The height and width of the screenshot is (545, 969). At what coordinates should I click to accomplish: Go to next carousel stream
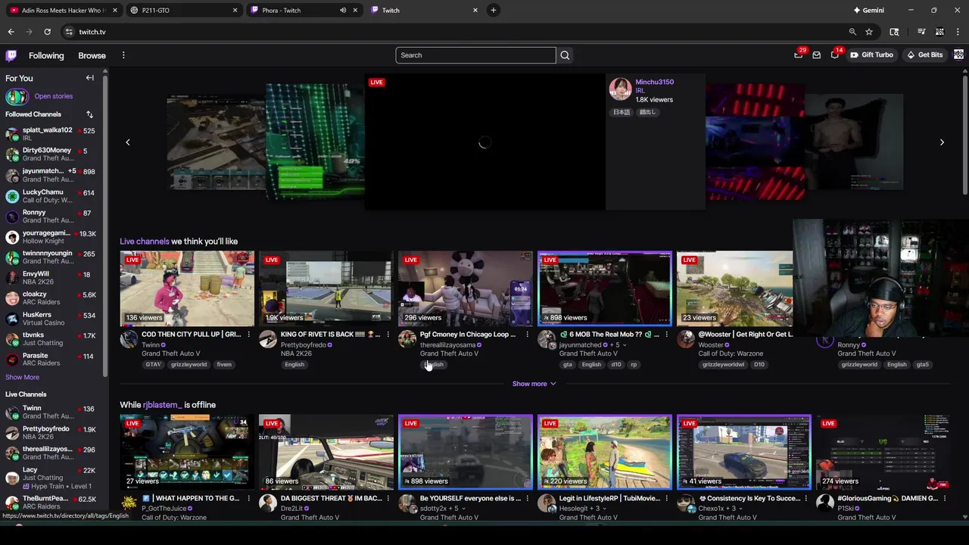[942, 142]
